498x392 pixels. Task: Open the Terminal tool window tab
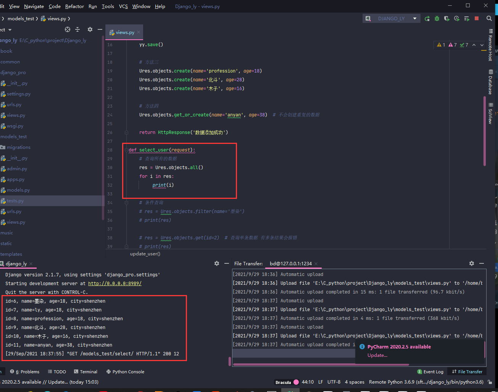click(x=86, y=372)
